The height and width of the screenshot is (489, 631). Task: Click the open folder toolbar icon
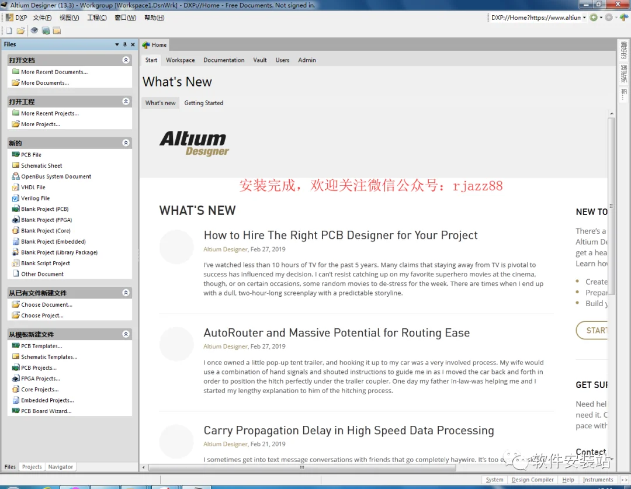click(x=20, y=30)
